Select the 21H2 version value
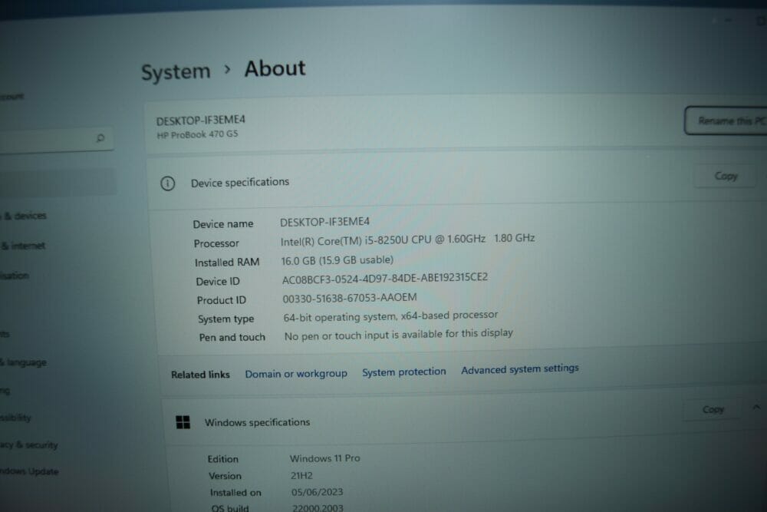This screenshot has height=512, width=767. click(301, 475)
